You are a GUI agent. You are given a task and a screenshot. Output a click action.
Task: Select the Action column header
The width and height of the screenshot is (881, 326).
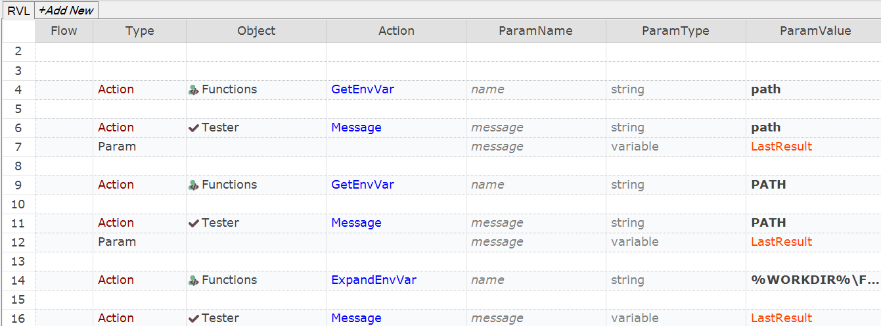[x=396, y=31]
